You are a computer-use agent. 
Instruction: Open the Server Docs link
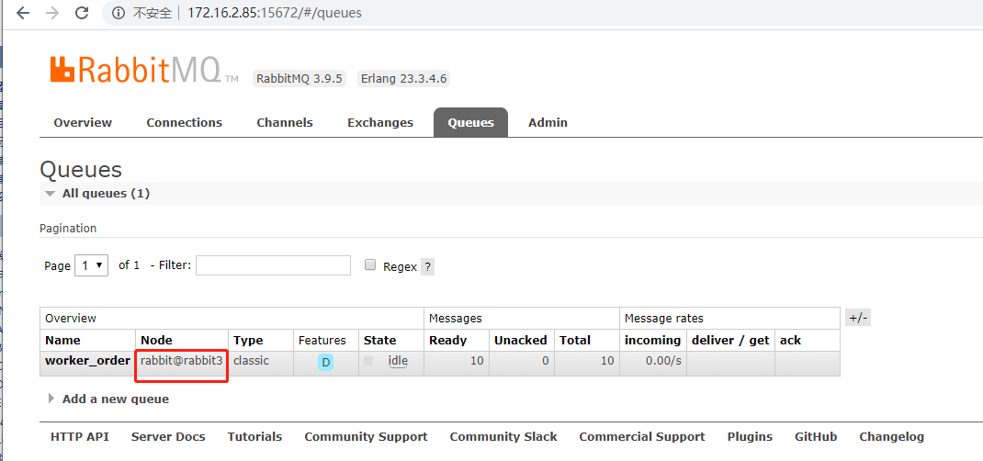click(168, 436)
